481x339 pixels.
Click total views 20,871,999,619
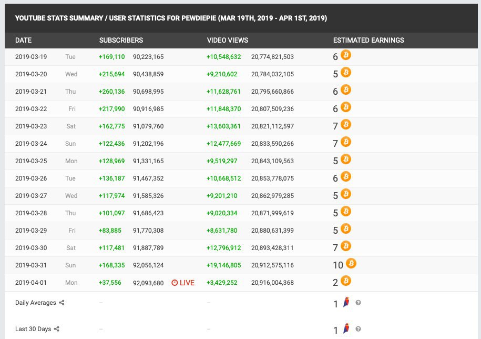(x=272, y=213)
